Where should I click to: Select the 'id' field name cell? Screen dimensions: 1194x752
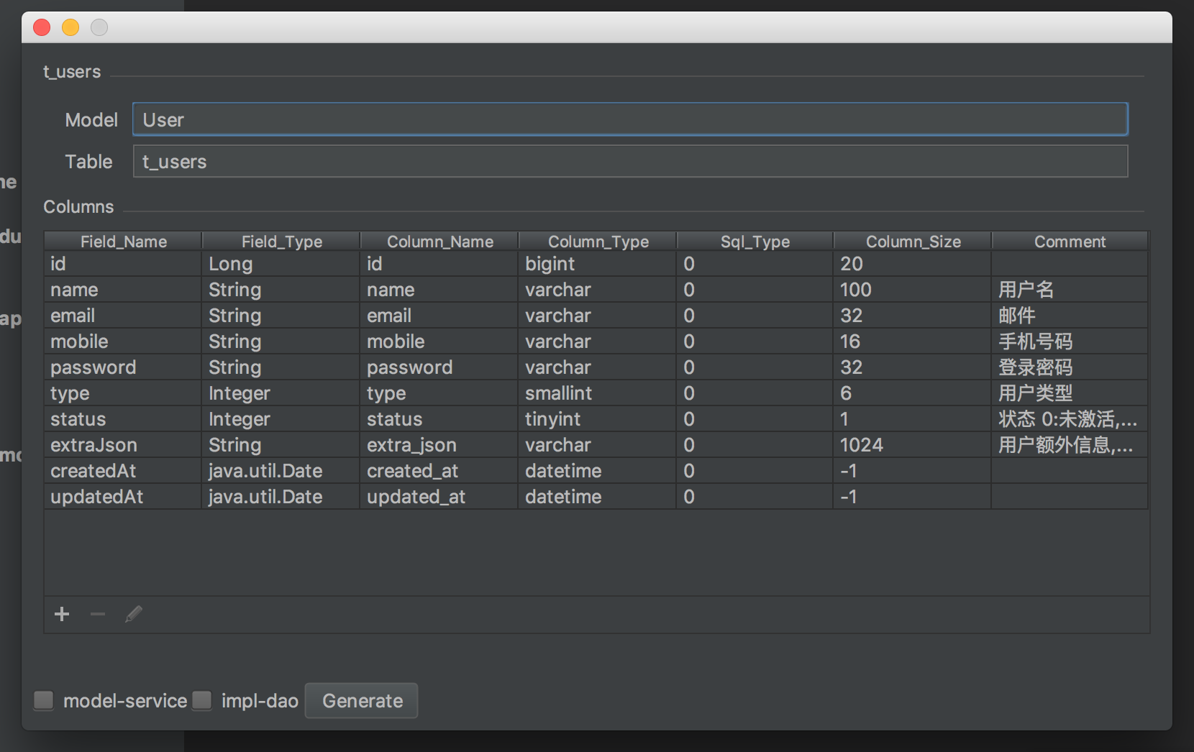coord(123,264)
